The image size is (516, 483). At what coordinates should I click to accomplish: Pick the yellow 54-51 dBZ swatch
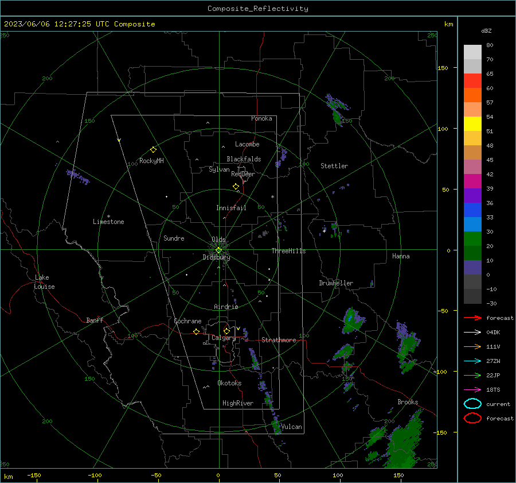point(472,124)
